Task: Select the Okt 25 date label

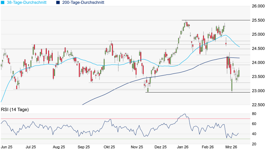Action: (109, 147)
